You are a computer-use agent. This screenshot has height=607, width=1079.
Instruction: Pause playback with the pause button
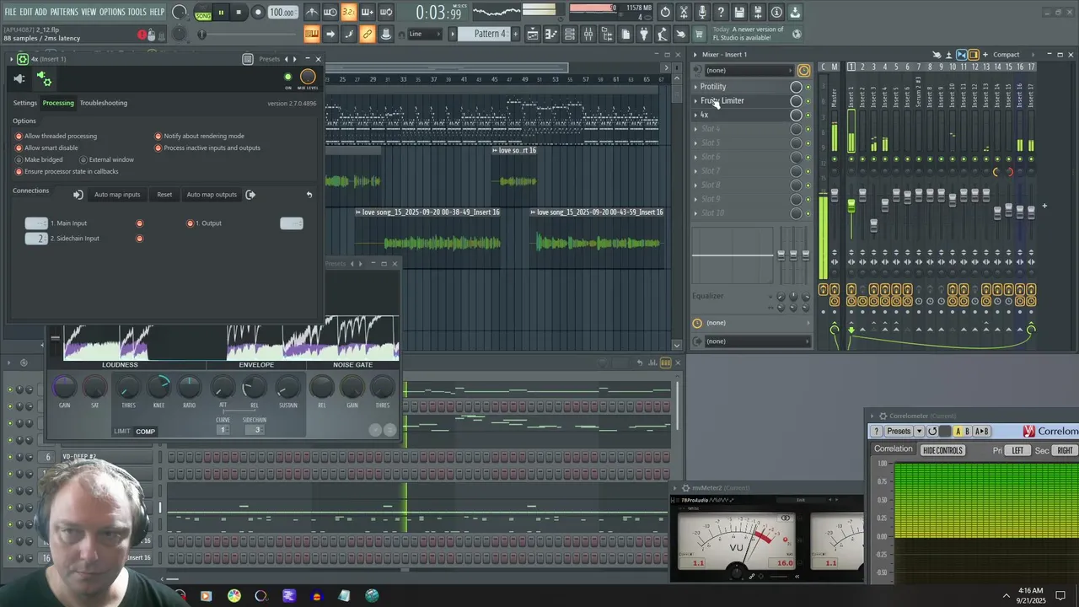point(221,13)
